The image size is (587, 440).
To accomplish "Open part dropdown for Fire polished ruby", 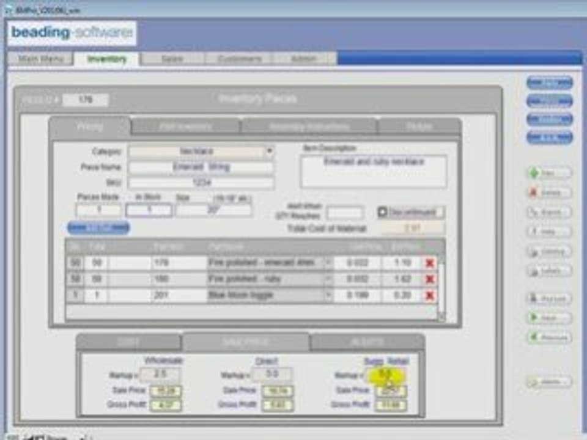I will (328, 279).
